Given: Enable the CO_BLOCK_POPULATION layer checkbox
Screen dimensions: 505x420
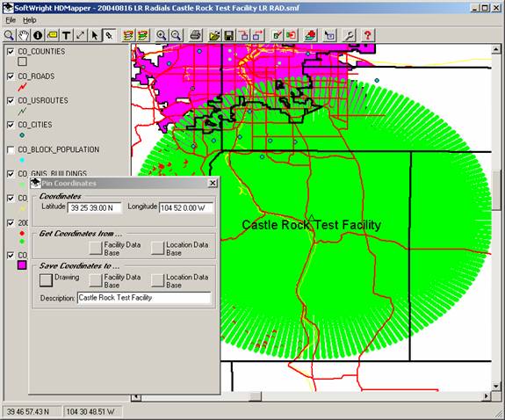Looking at the screenshot, I should (x=11, y=150).
